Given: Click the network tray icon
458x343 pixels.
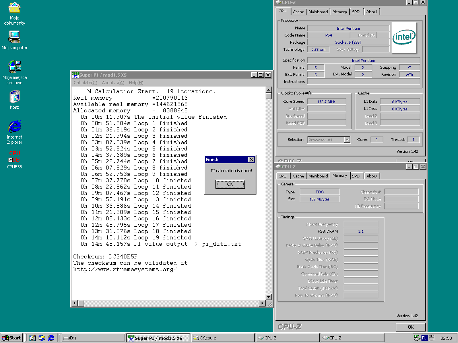Looking at the screenshot, I should (417, 338).
